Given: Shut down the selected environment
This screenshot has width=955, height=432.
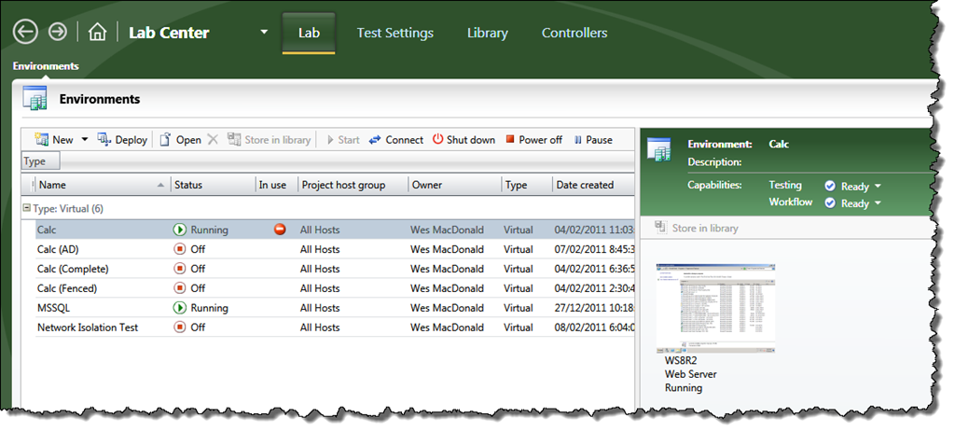Looking at the screenshot, I should tap(438, 140).
